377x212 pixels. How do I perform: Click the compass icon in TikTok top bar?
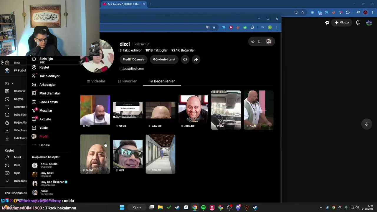(253, 42)
